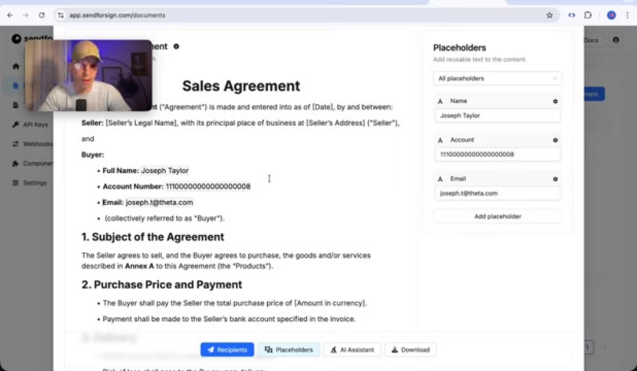The image size is (637, 371).
Task: Open options for the Name placeholder
Action: pyautogui.click(x=555, y=101)
